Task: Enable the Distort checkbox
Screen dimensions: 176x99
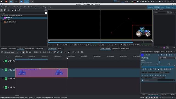Action: point(159,60)
